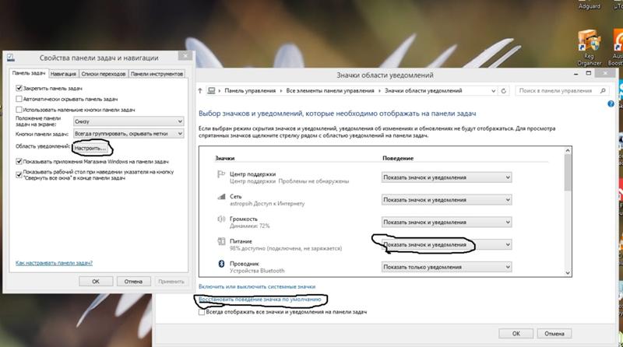Click the computer icon in address bar
Viewport: 623px width, 347px height.
click(211, 91)
